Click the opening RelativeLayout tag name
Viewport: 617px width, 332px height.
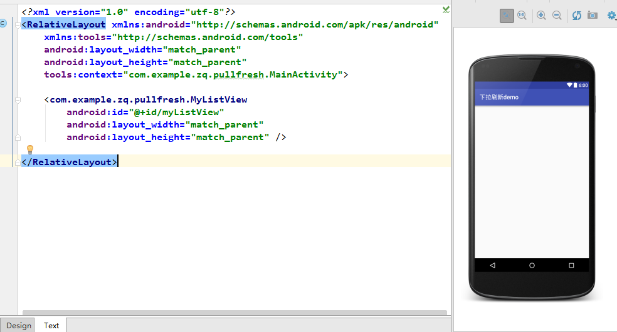coord(66,25)
